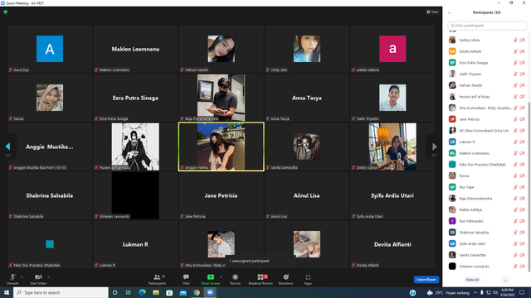Select Yohanes Leonardo's black video tile

pos(135,195)
